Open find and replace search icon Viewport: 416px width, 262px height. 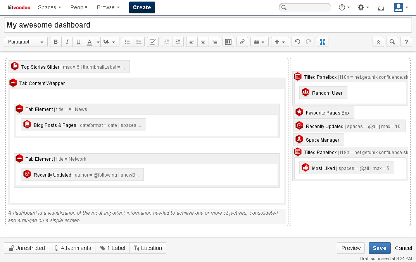pyautogui.click(x=392, y=42)
